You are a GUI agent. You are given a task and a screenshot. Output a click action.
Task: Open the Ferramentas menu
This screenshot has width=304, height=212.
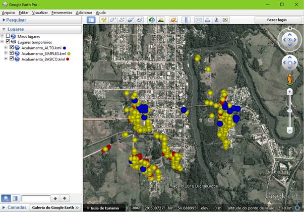point(62,13)
